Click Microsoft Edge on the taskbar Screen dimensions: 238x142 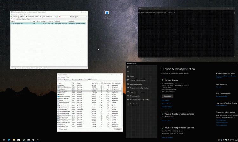[x=9, y=140]
